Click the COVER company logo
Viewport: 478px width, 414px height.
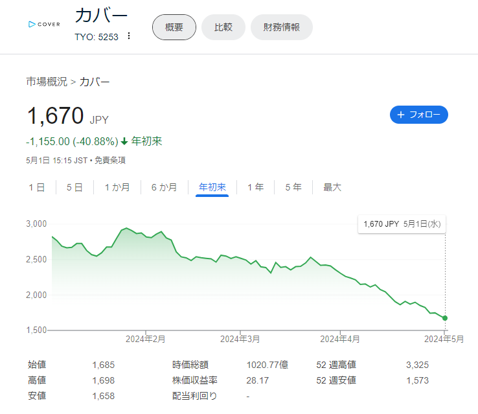(44, 24)
